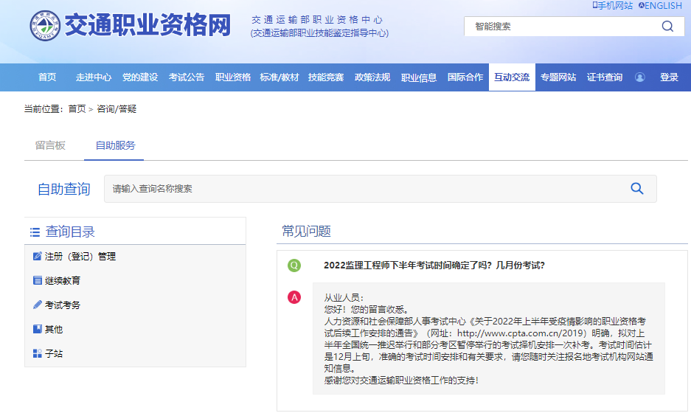Click the site logo emblem
This screenshot has width=691, height=413.
pos(45,26)
